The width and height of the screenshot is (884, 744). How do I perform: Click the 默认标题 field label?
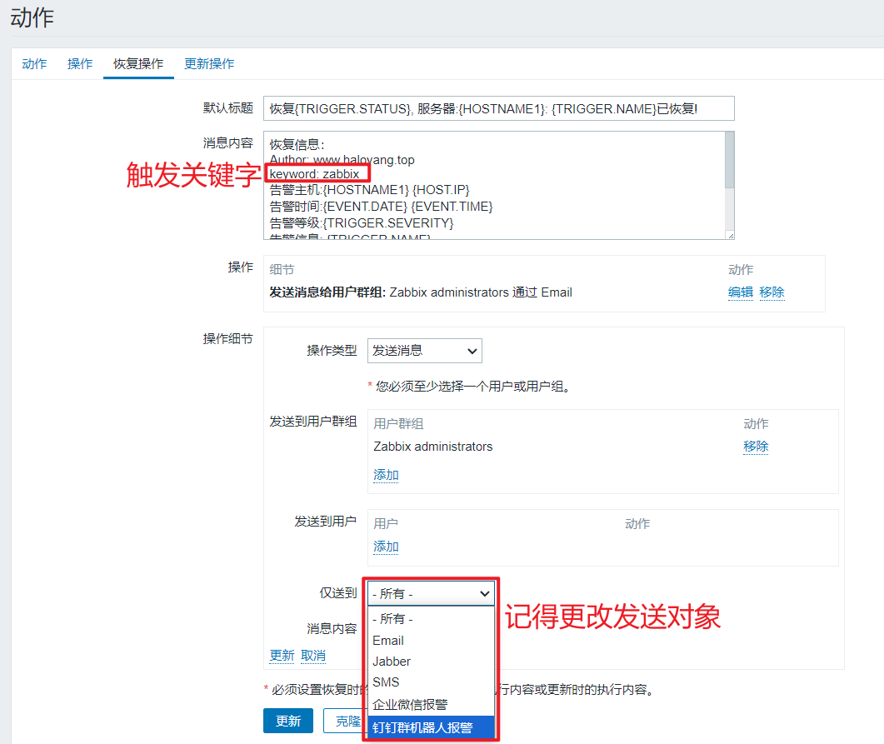coord(227,108)
